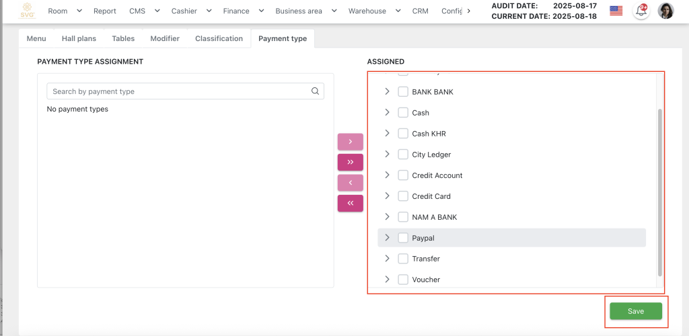Click the single right arrow move button

(x=350, y=142)
